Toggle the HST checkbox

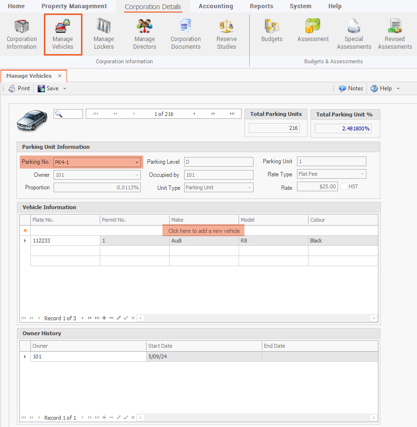[x=344, y=186]
